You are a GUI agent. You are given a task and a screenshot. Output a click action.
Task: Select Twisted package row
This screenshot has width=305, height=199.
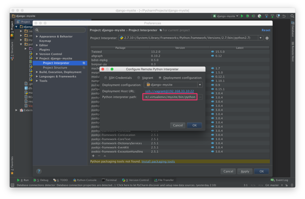(x=180, y=52)
